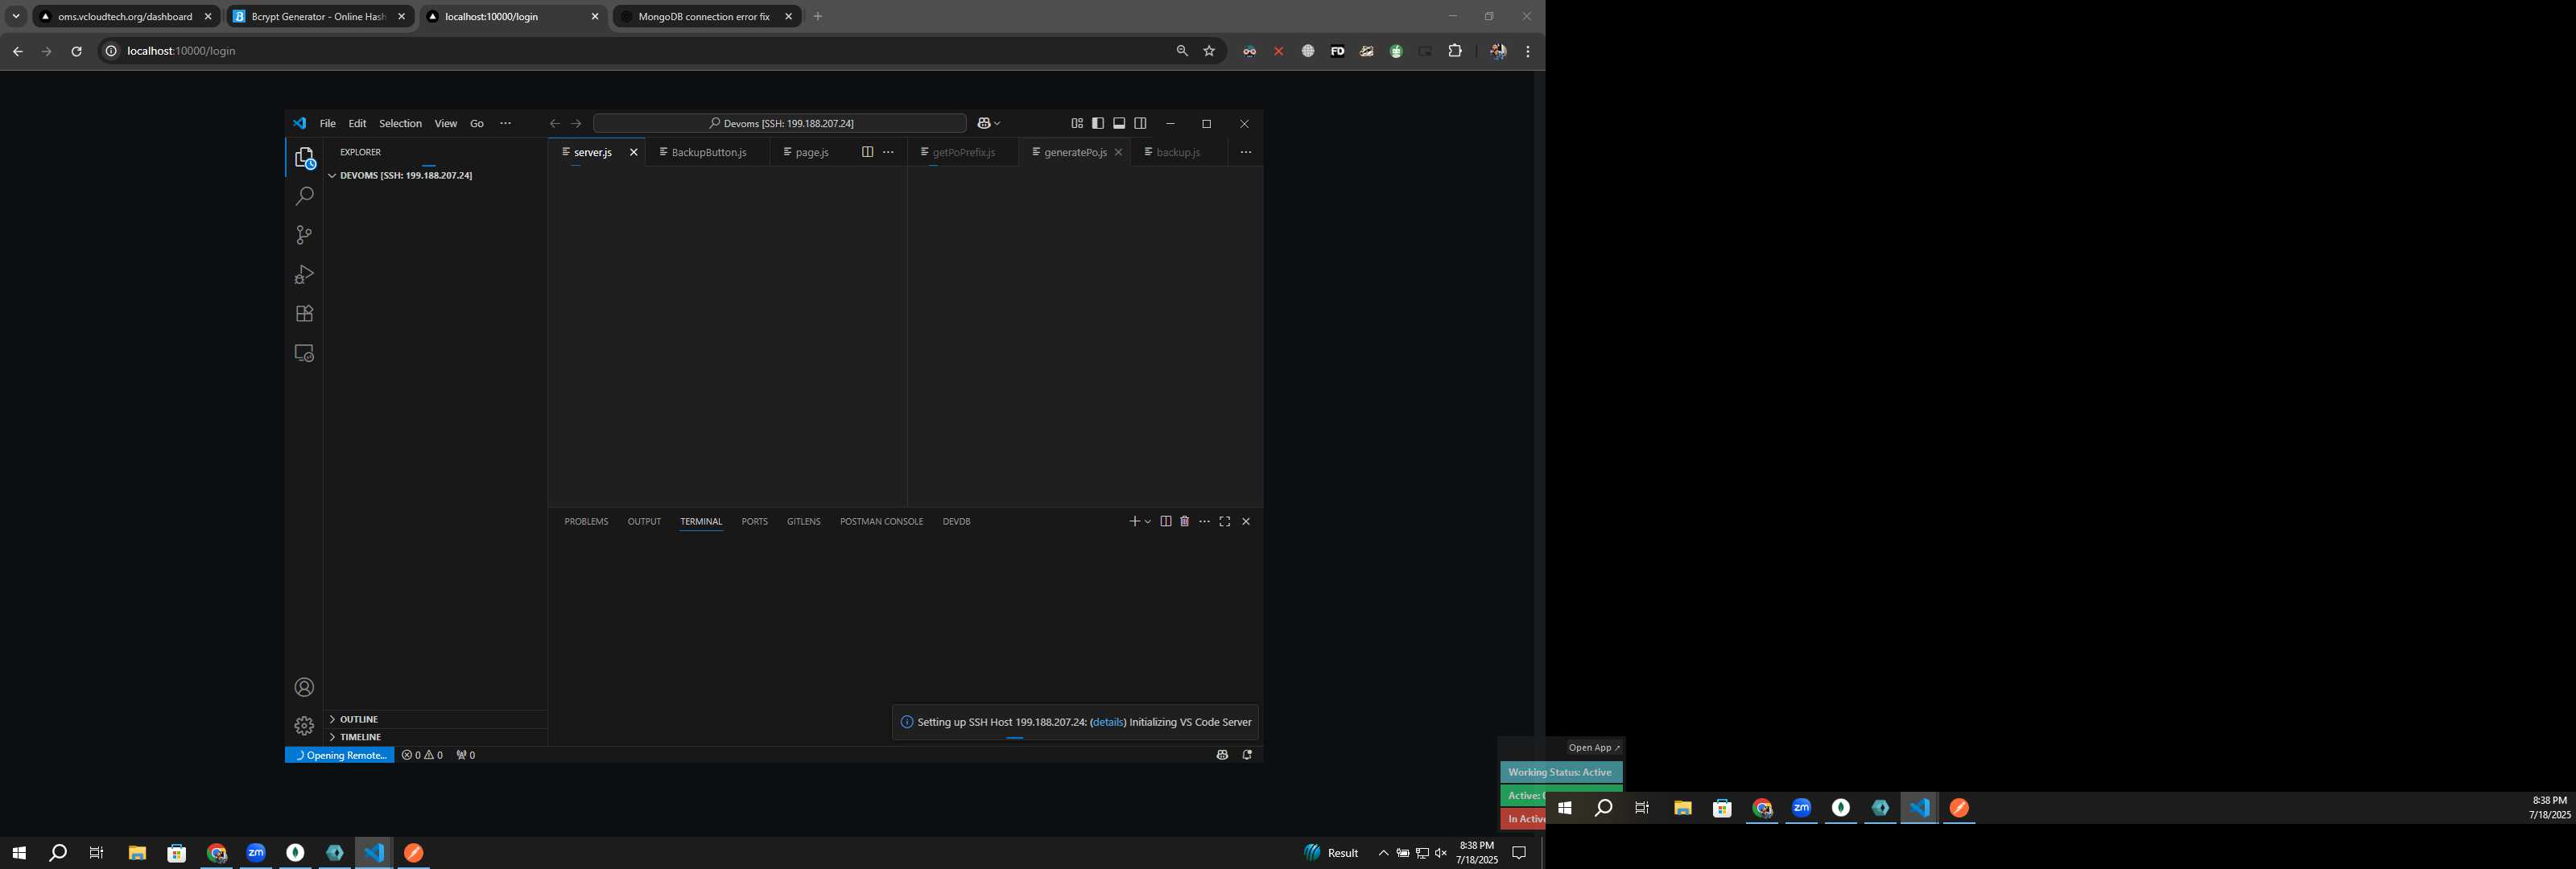Click the forwarded ports indicator in status bar

click(x=466, y=755)
